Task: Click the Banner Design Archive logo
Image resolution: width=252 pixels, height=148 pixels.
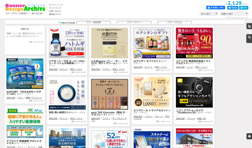Action: tap(25, 8)
